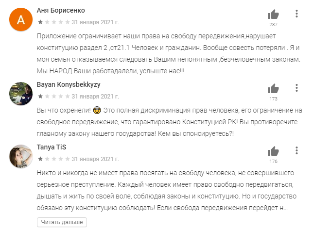
Task: Click the date on Аня Борисенко's review
Action: point(95,22)
